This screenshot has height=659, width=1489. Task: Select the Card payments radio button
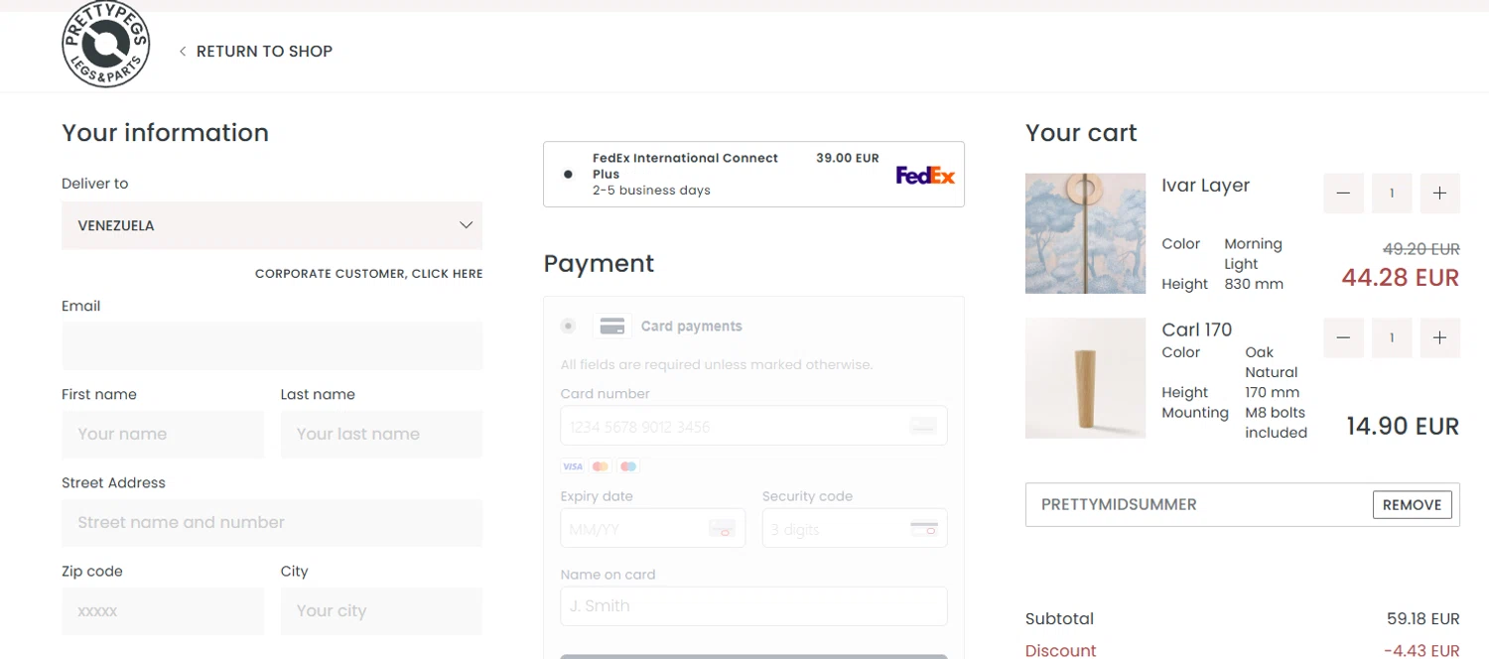point(568,326)
